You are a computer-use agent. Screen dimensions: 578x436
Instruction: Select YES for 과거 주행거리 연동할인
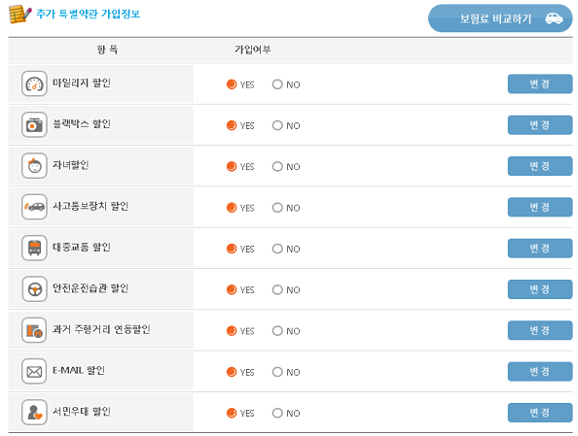point(232,331)
